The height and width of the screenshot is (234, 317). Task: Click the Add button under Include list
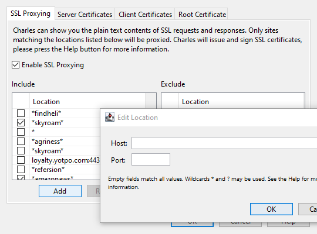coord(60,191)
